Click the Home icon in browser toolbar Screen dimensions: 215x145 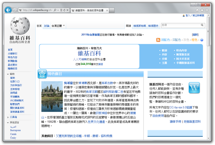(197, 10)
